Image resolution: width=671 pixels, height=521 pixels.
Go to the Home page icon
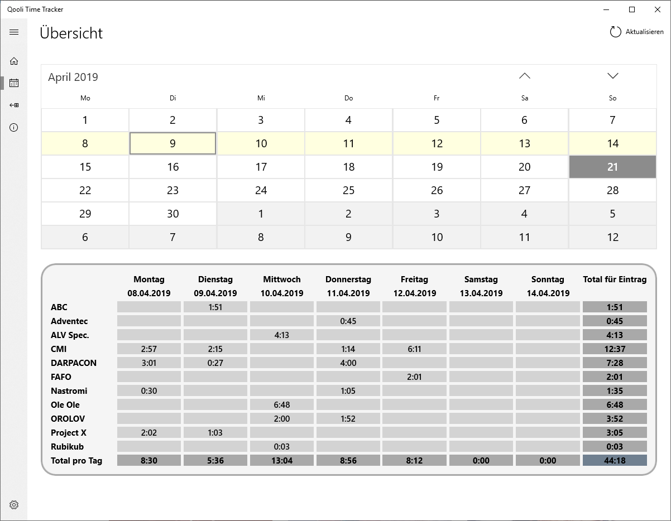click(x=14, y=61)
